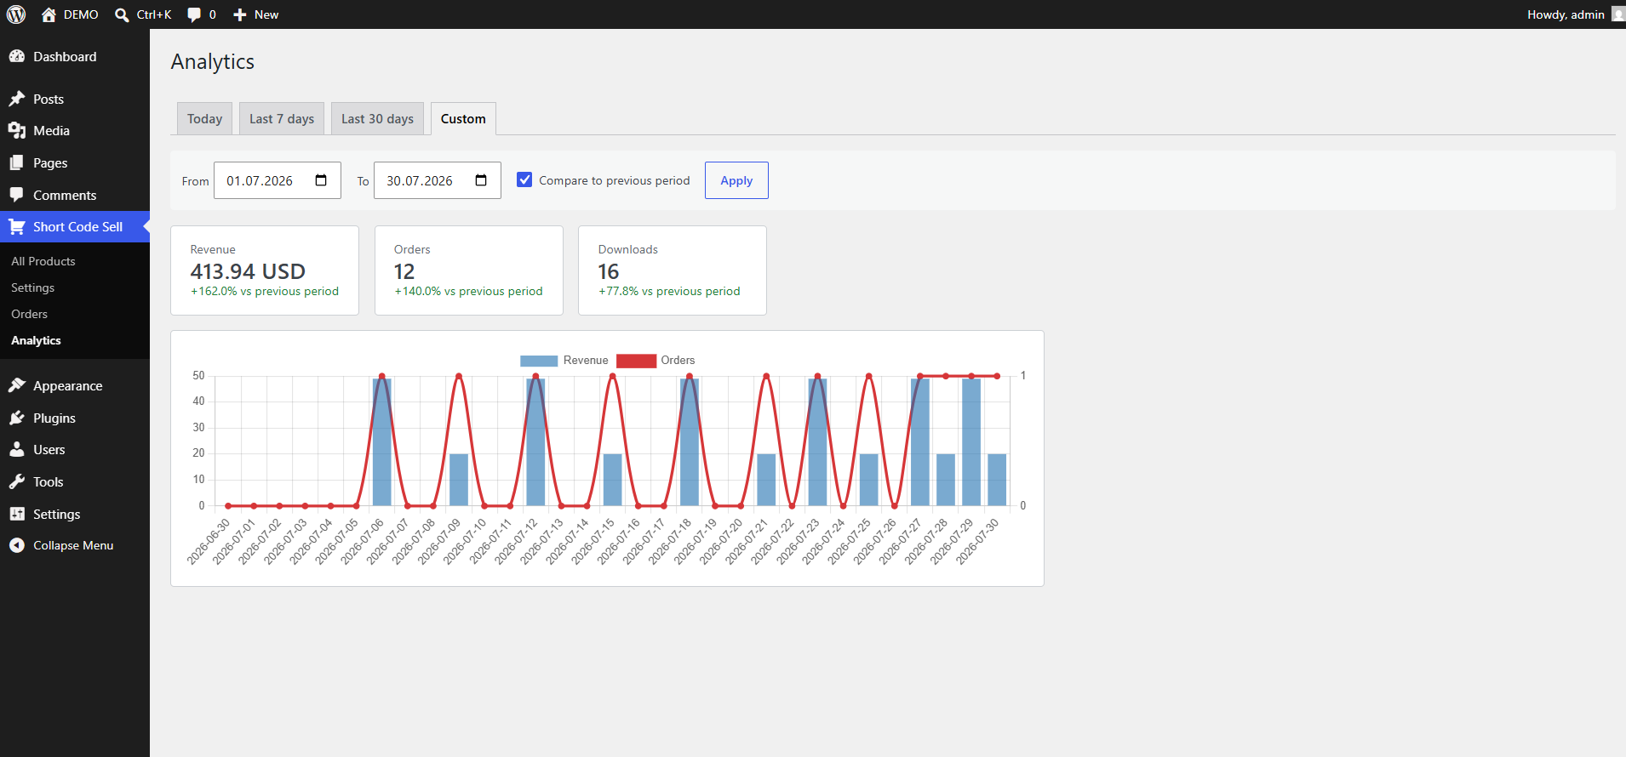Open the DEMO site home icon
Image resolution: width=1626 pixels, height=757 pixels.
click(x=49, y=14)
